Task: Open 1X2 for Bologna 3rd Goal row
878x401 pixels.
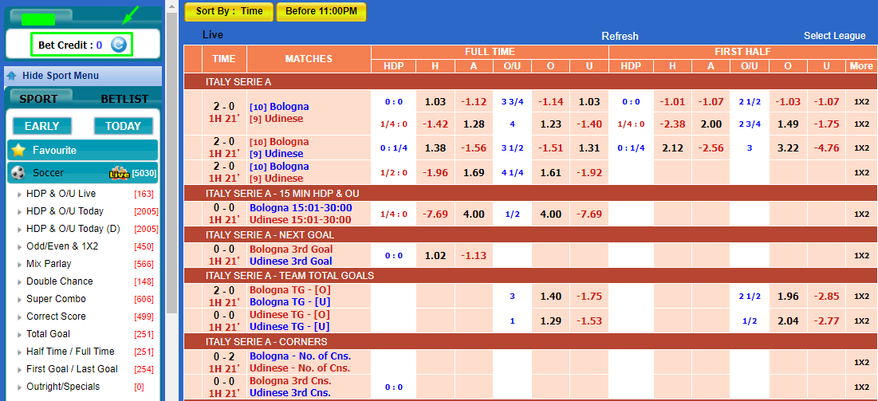Action: click(x=861, y=255)
